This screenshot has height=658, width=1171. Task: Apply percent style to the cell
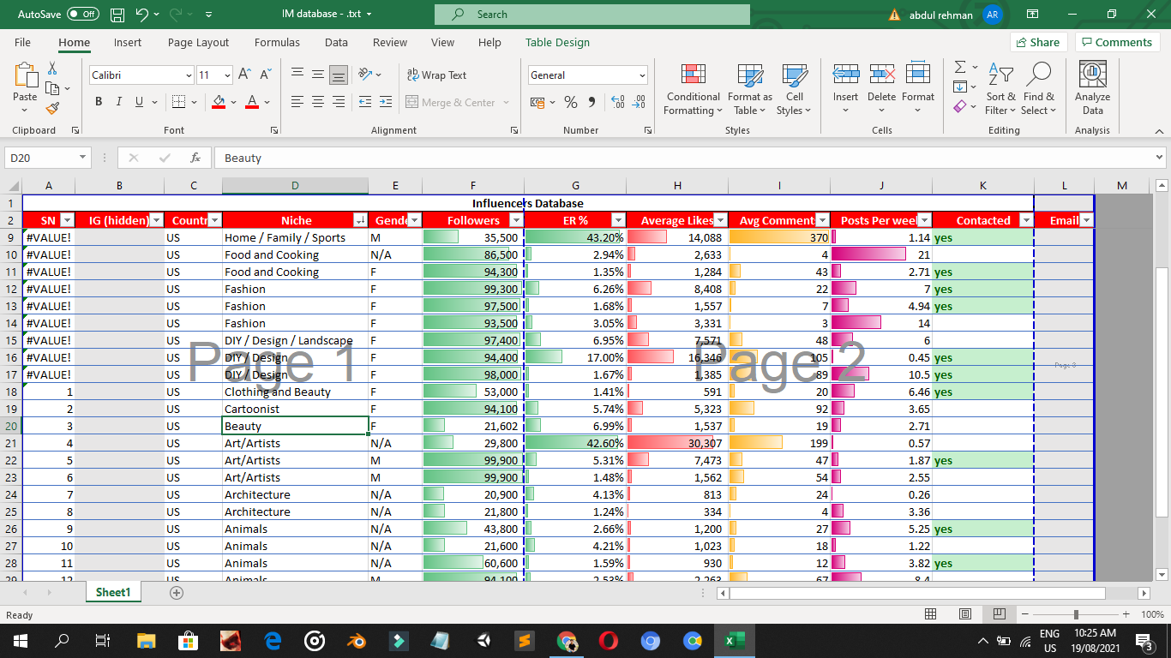571,102
